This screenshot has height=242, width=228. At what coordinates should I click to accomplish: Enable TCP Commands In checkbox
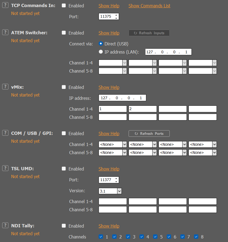coord(64,5)
